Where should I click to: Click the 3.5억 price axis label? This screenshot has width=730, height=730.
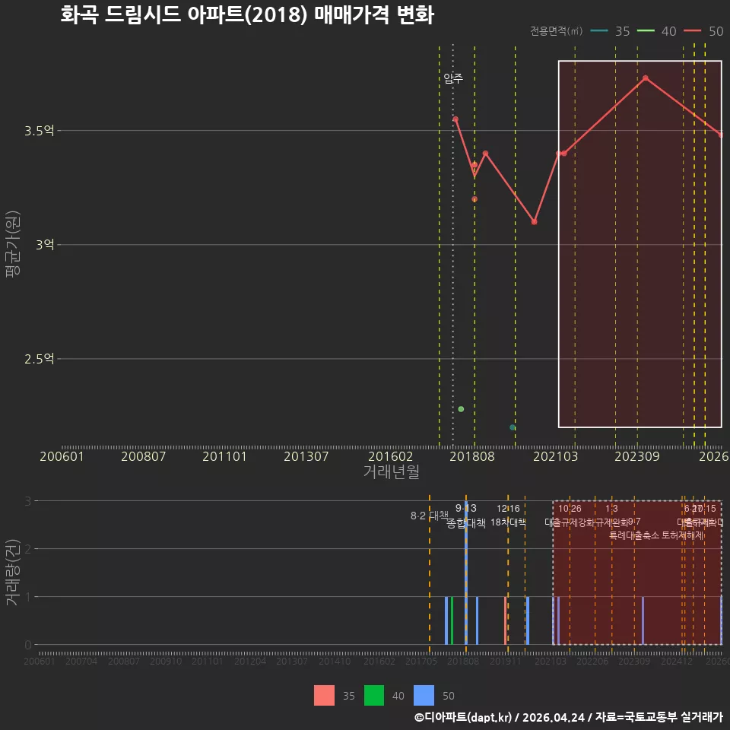coord(39,131)
